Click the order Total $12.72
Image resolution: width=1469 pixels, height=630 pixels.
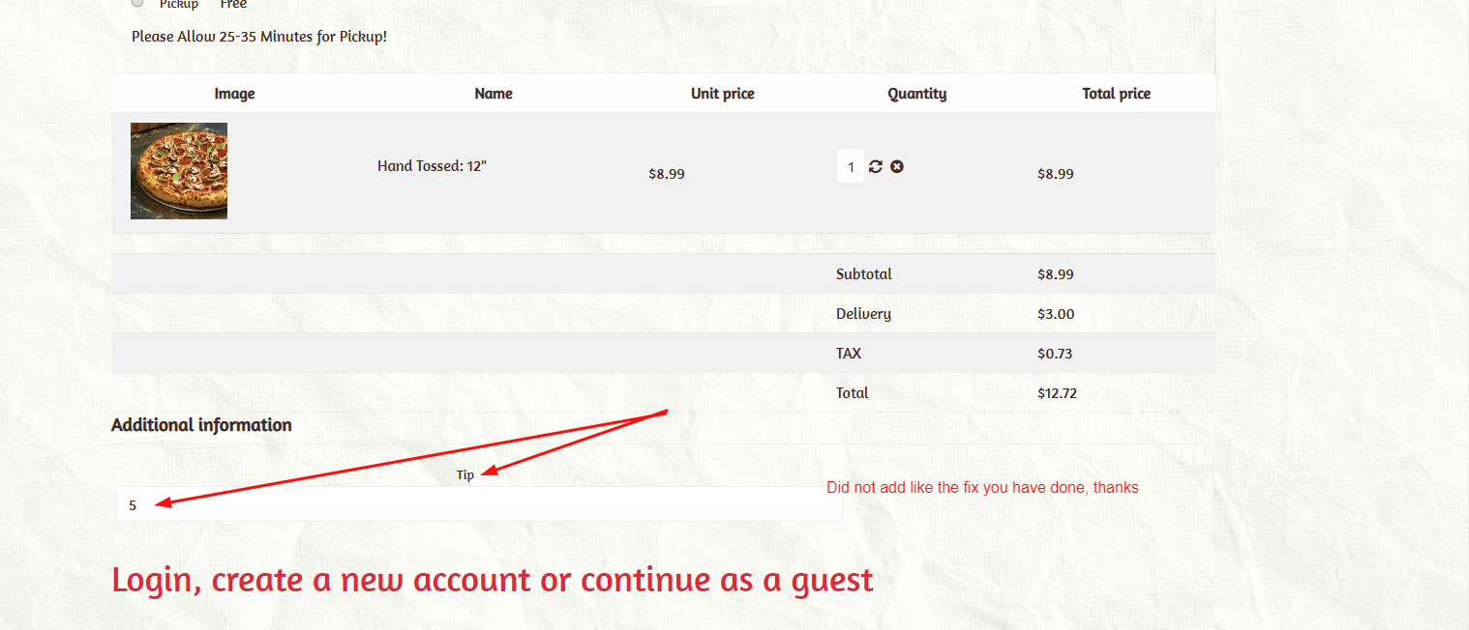point(1057,393)
